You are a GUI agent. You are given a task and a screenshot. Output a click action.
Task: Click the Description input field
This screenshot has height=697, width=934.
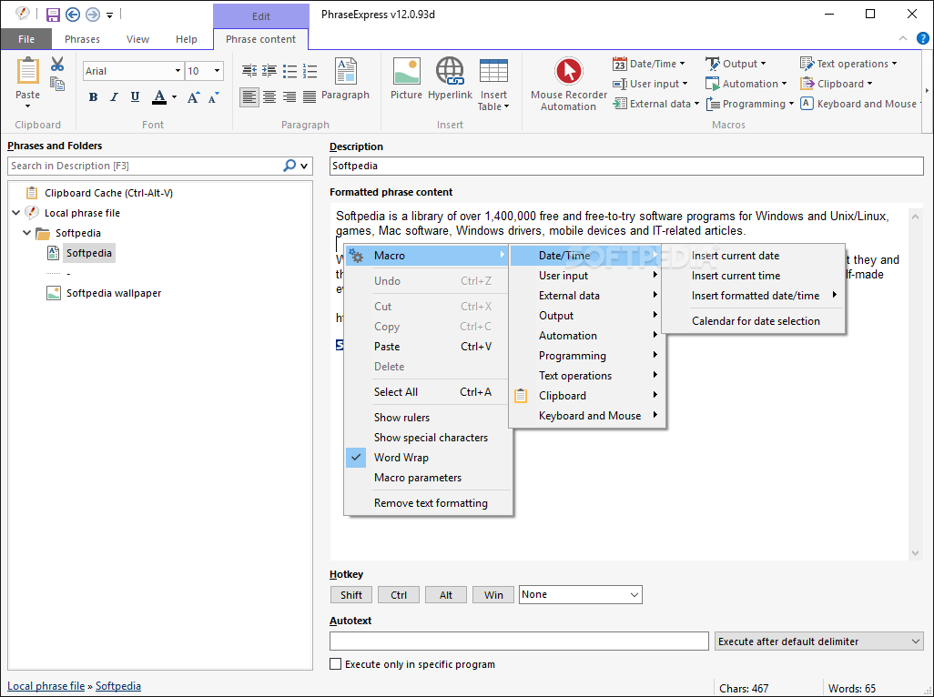click(x=626, y=167)
